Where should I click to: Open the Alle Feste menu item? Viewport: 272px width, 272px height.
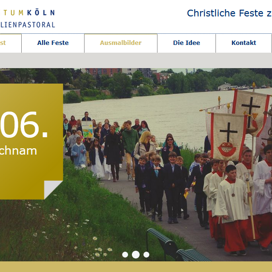(x=53, y=43)
